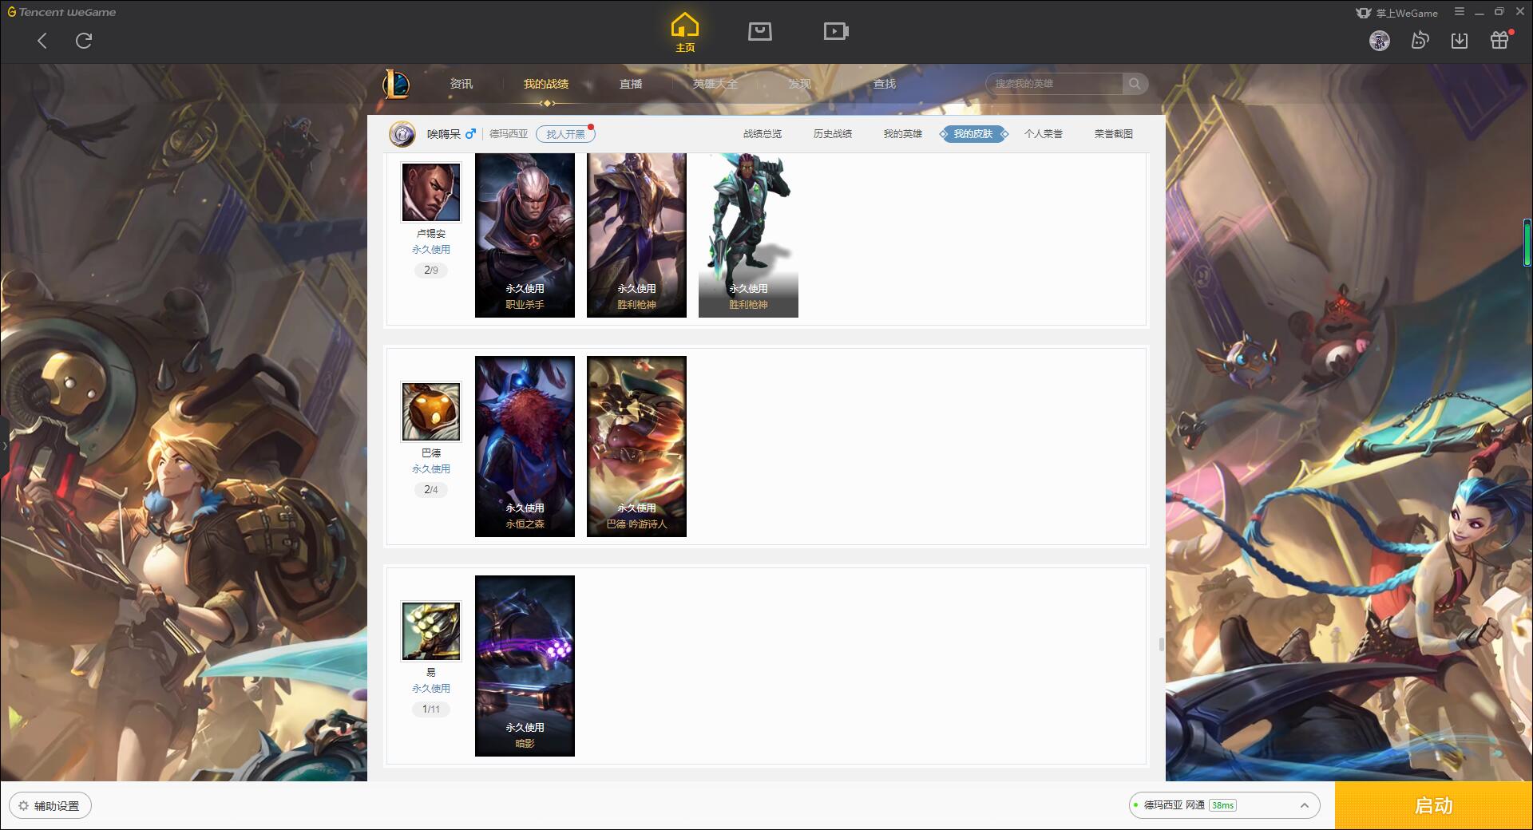Click the League of Legends logo
1533x830 pixels.
pos(396,84)
